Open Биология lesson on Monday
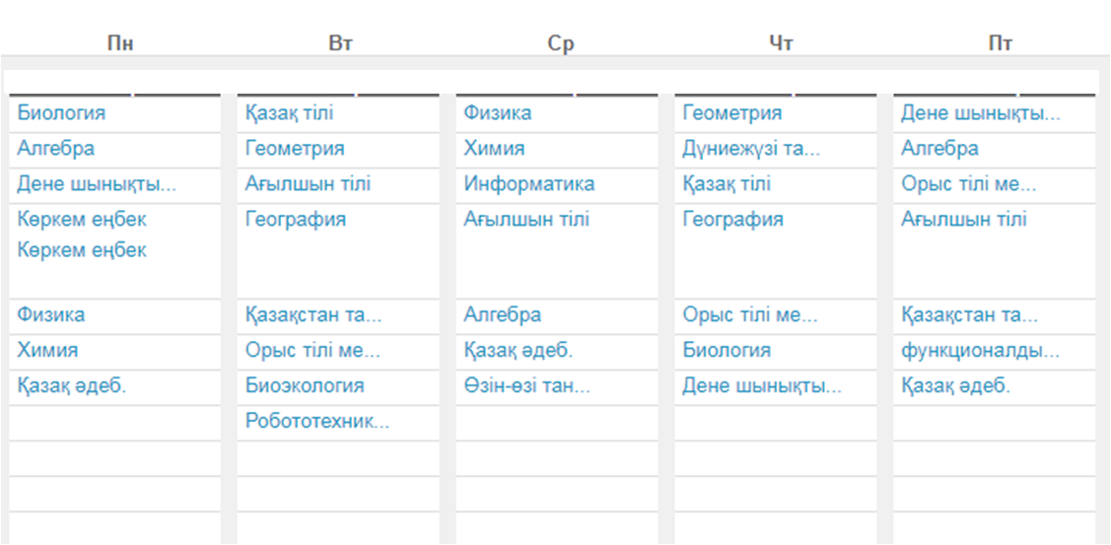Image resolution: width=1111 pixels, height=545 pixels. point(61,113)
